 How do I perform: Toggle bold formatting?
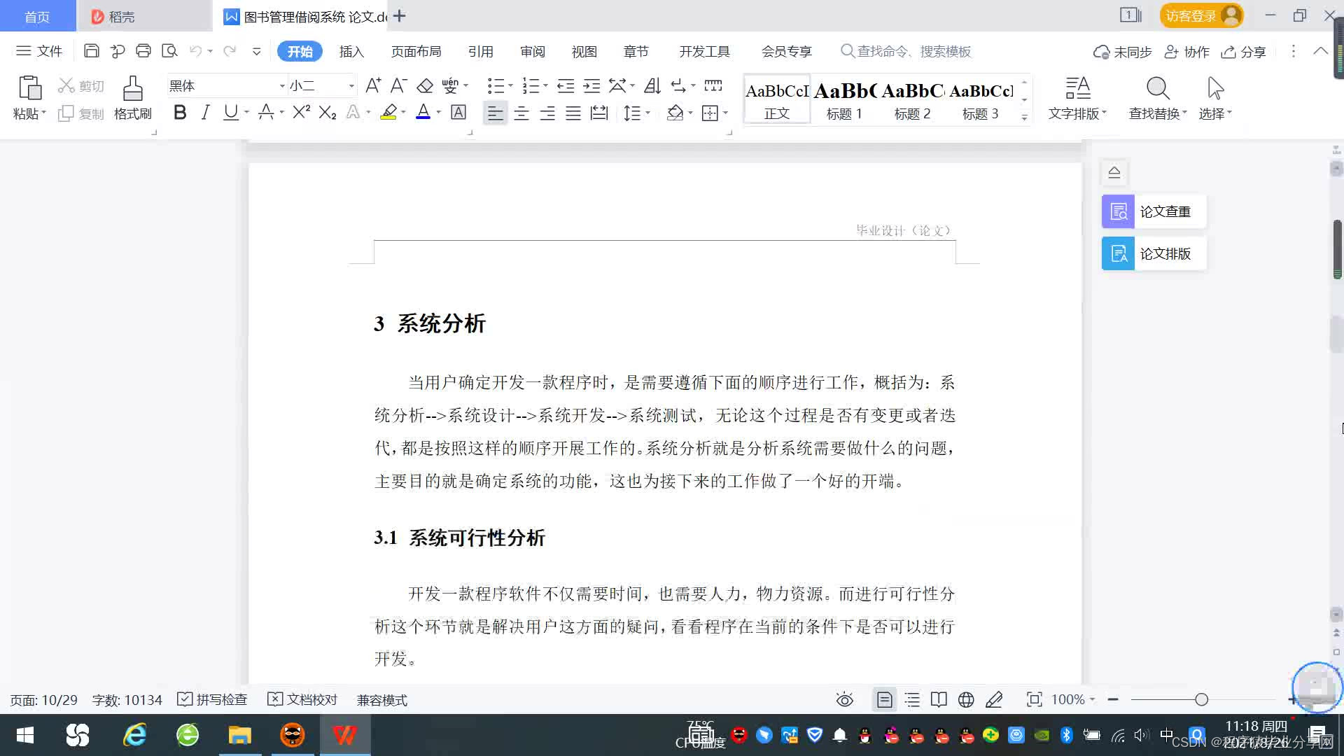pyautogui.click(x=180, y=113)
